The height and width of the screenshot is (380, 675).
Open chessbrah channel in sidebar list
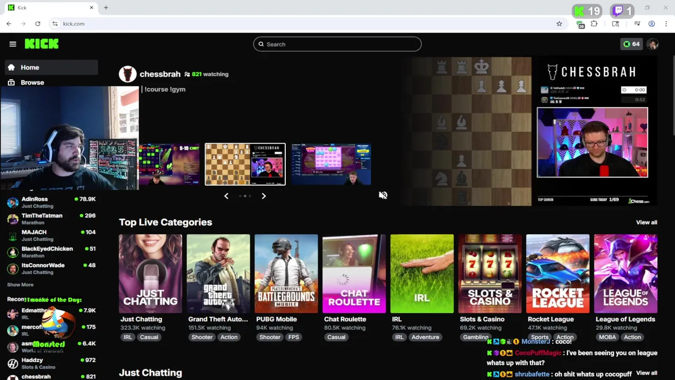[x=52, y=376]
